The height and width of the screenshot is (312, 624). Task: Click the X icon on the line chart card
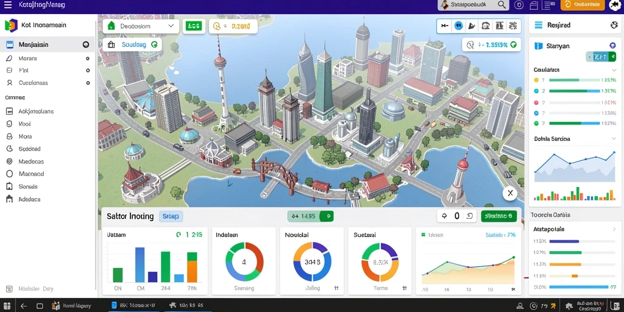coord(513,289)
